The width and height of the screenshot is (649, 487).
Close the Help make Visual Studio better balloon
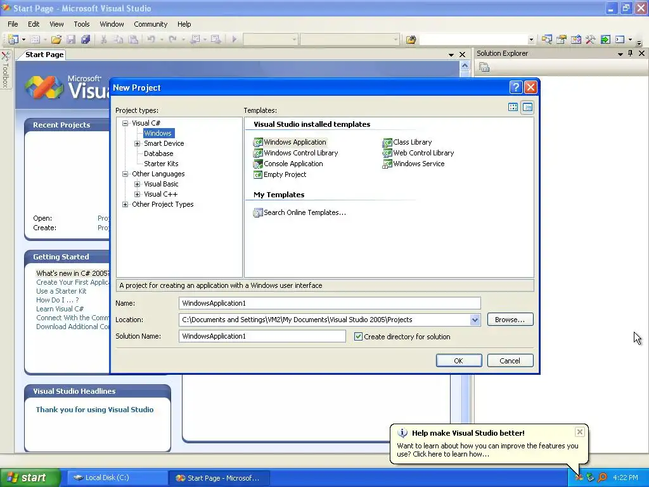point(579,432)
